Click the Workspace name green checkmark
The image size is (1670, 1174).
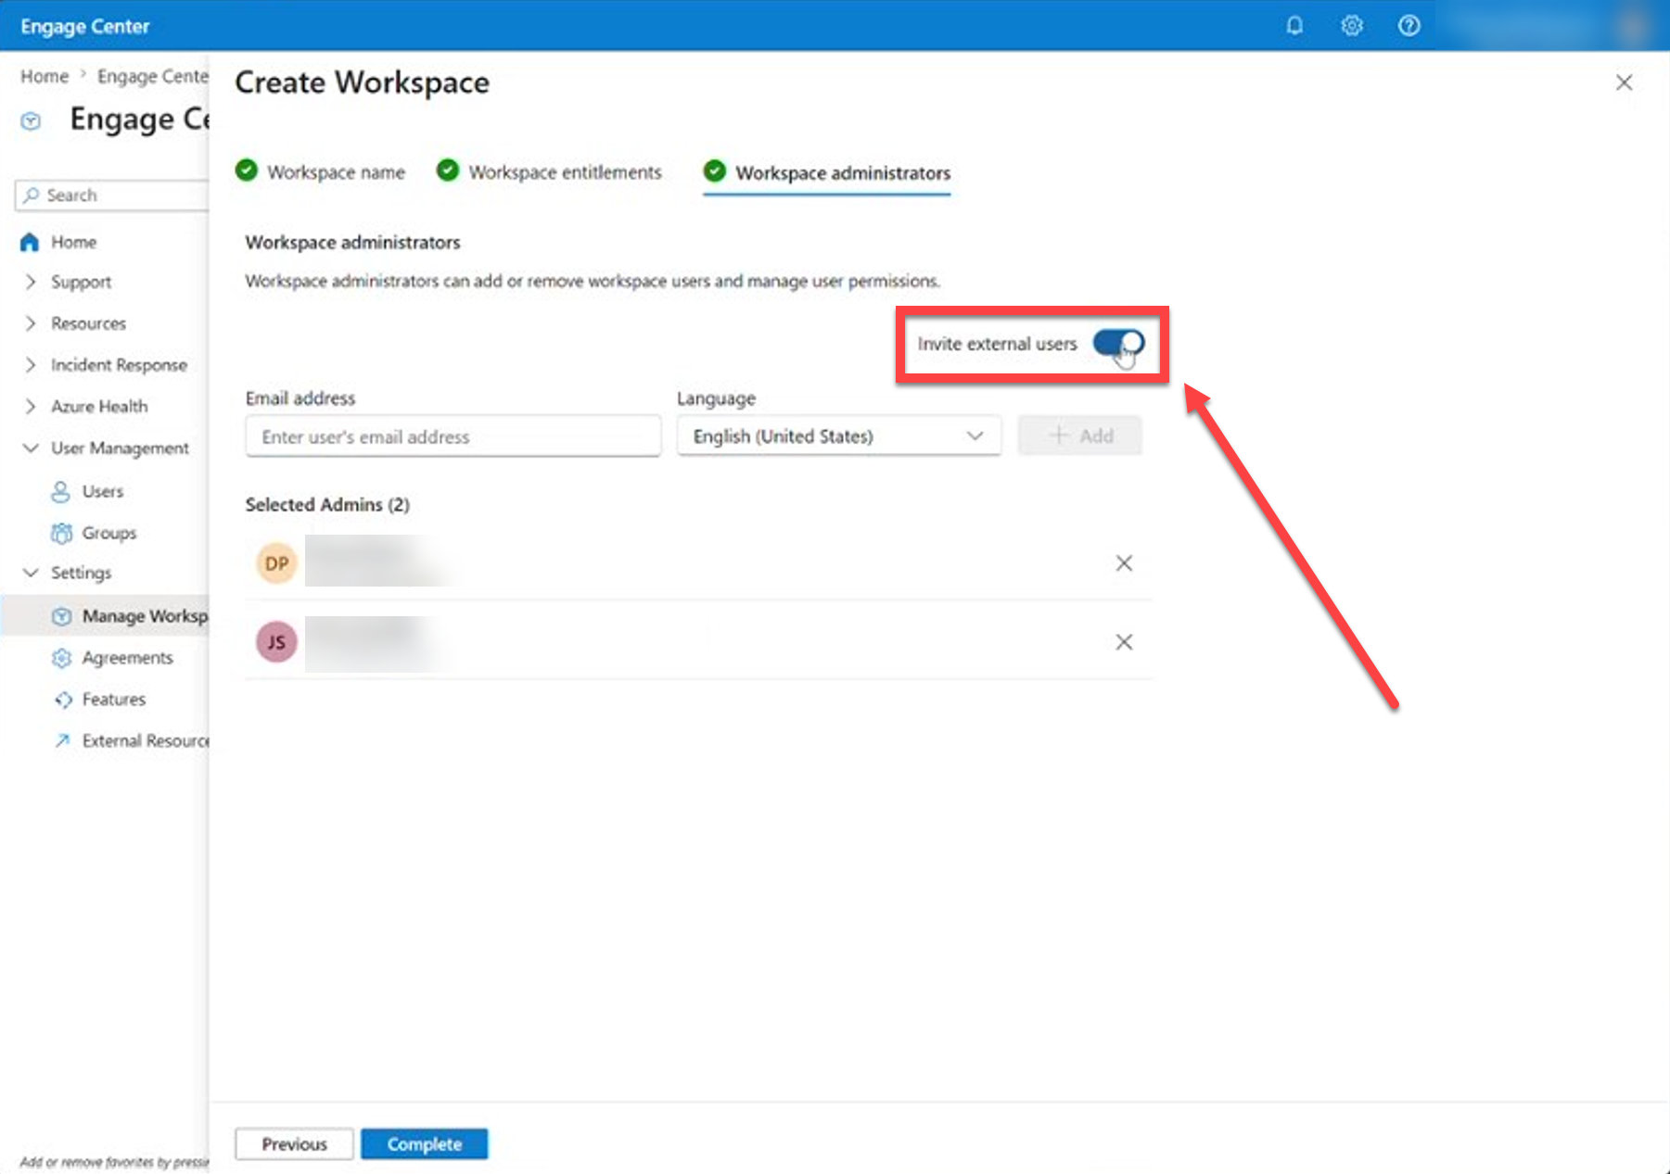point(247,170)
